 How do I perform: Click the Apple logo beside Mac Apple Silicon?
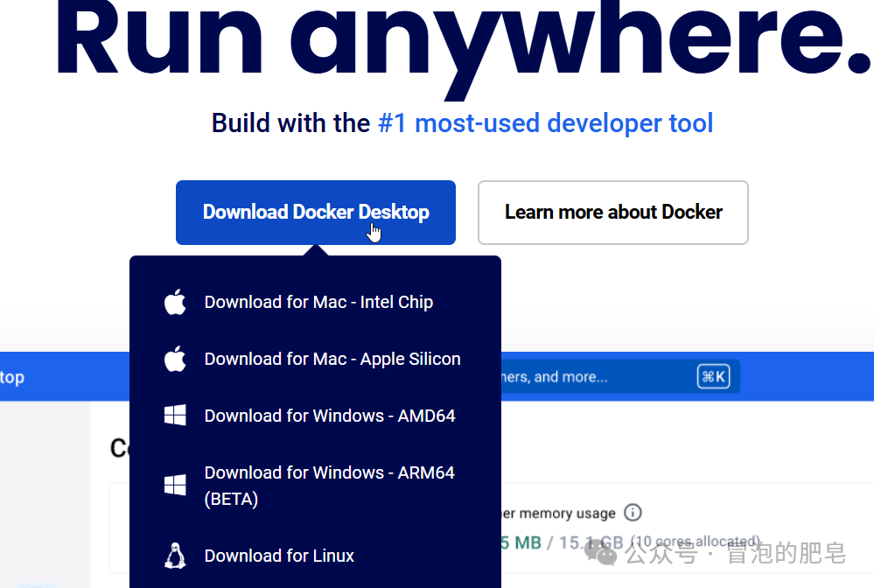pos(175,359)
